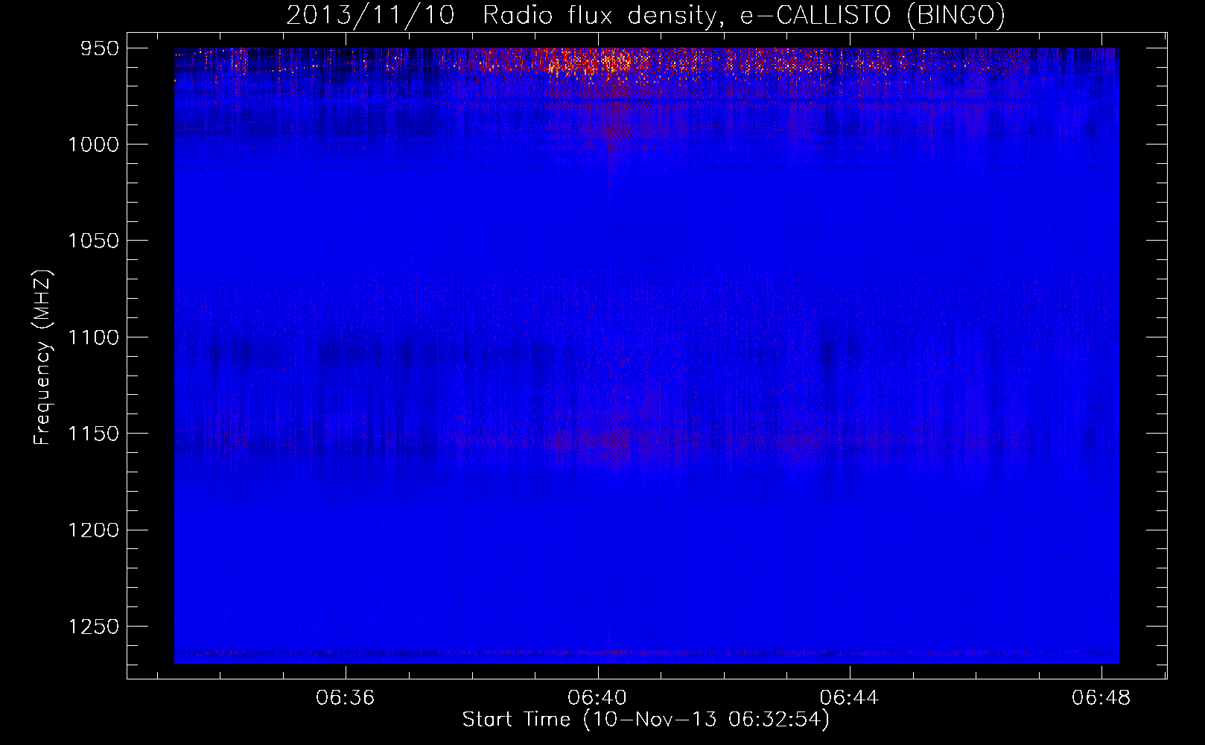Select the 1250 frequency axis label
The width and height of the screenshot is (1205, 745).
point(93,627)
